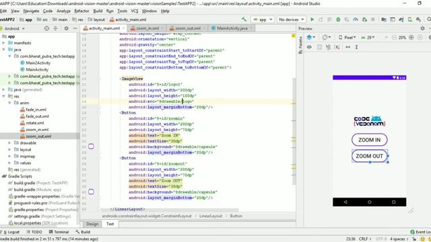431x242 pixels.
Task: Open the Event Log button
Action: (420, 232)
